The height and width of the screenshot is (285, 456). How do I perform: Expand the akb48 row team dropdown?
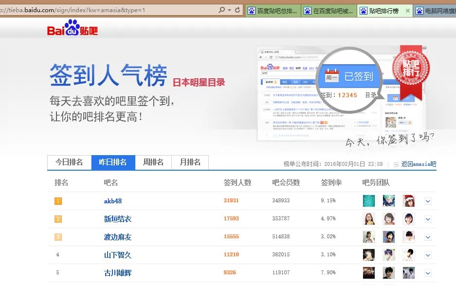pyautogui.click(x=428, y=201)
